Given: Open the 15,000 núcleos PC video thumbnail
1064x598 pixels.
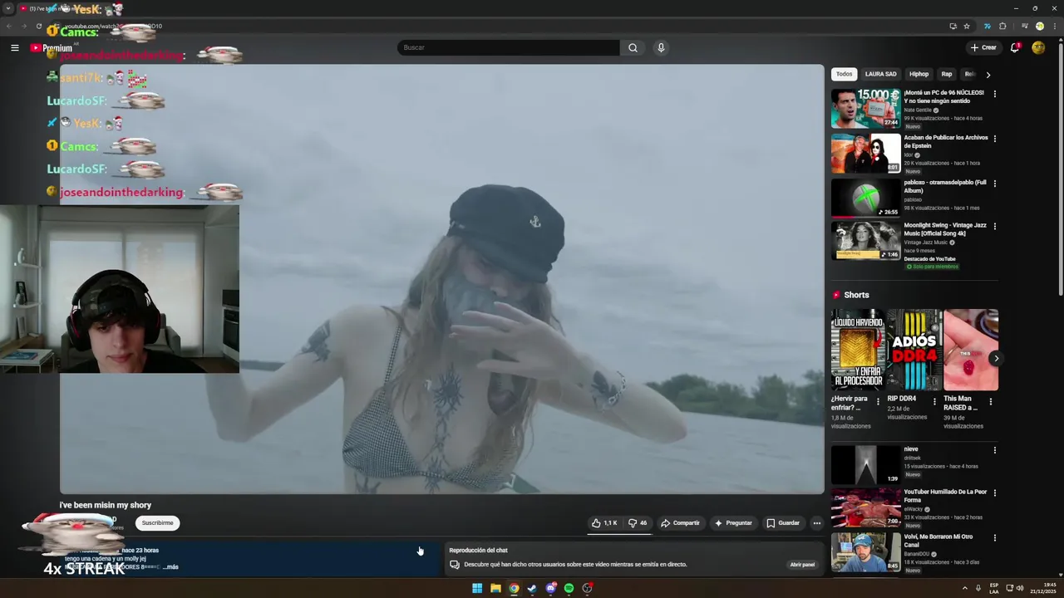Looking at the screenshot, I should 865,108.
